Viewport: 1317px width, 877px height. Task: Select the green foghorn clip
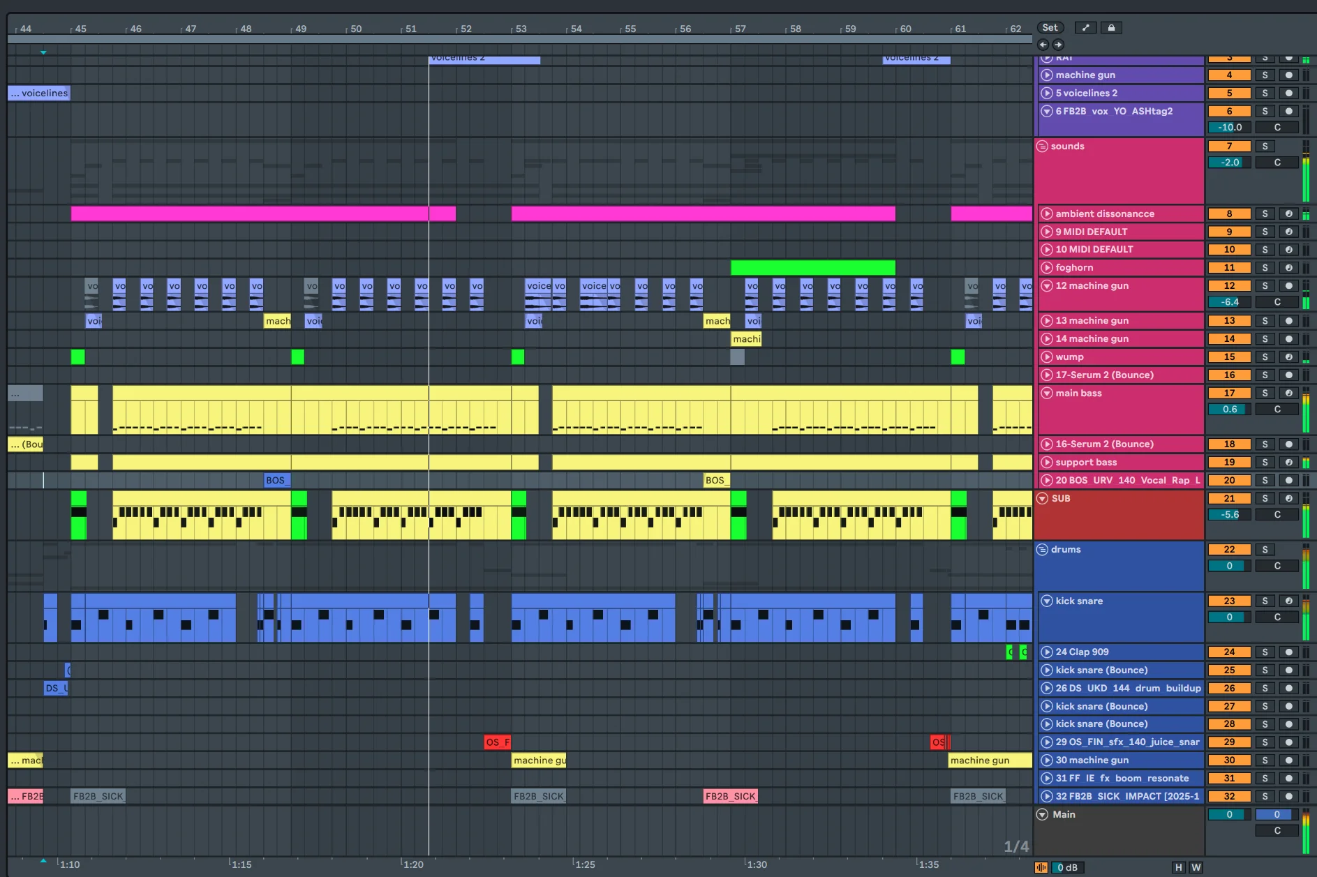pyautogui.click(x=813, y=268)
